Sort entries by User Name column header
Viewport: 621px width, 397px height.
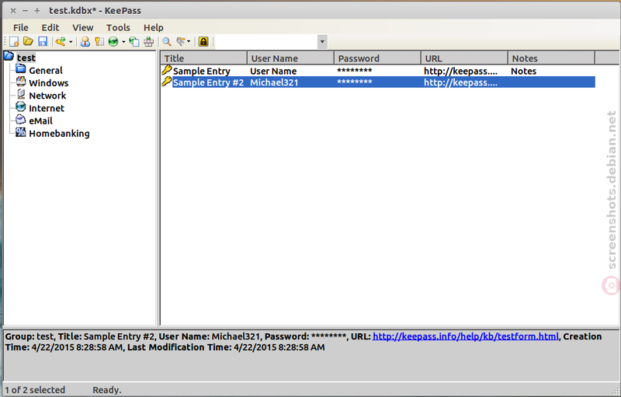coord(290,58)
